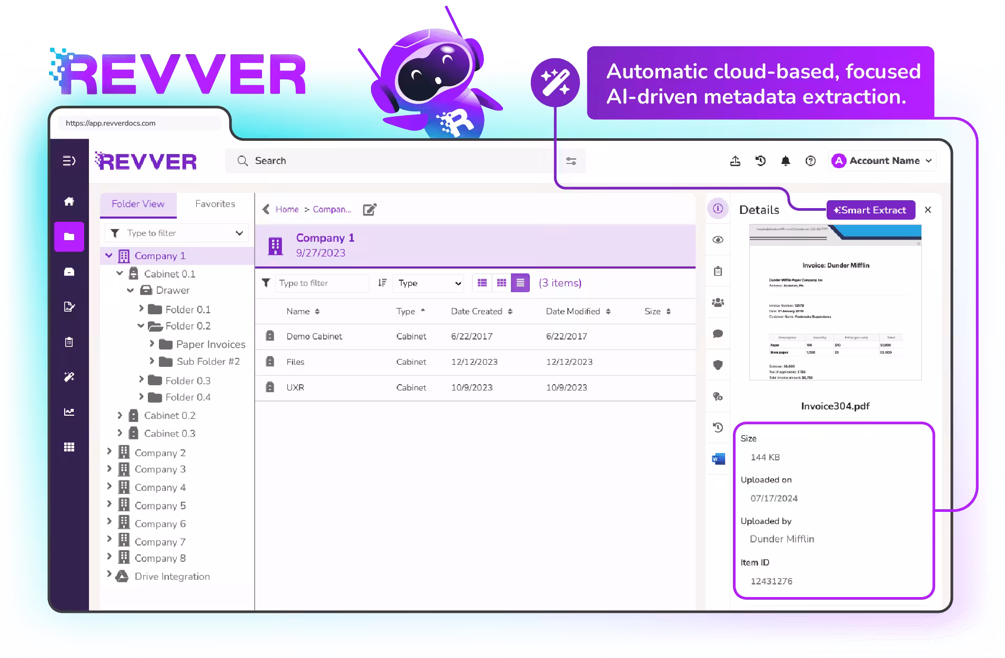Click the Home breadcrumb link
The width and height of the screenshot is (1005, 658).
click(x=287, y=209)
